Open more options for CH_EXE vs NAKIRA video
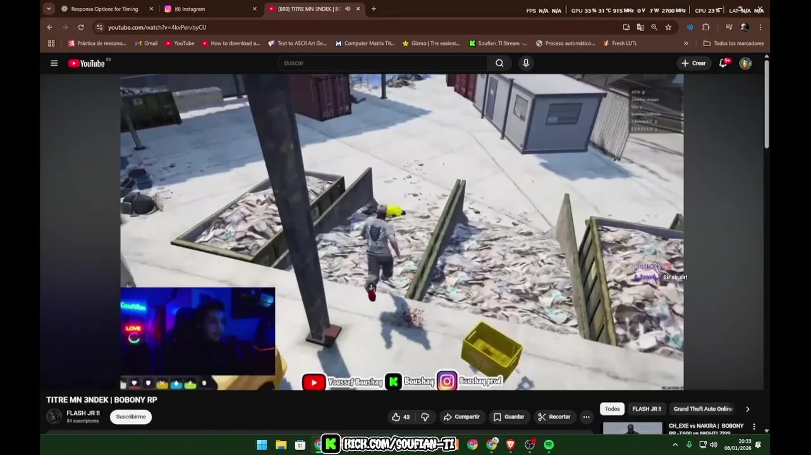This screenshot has width=811, height=455. [753, 427]
